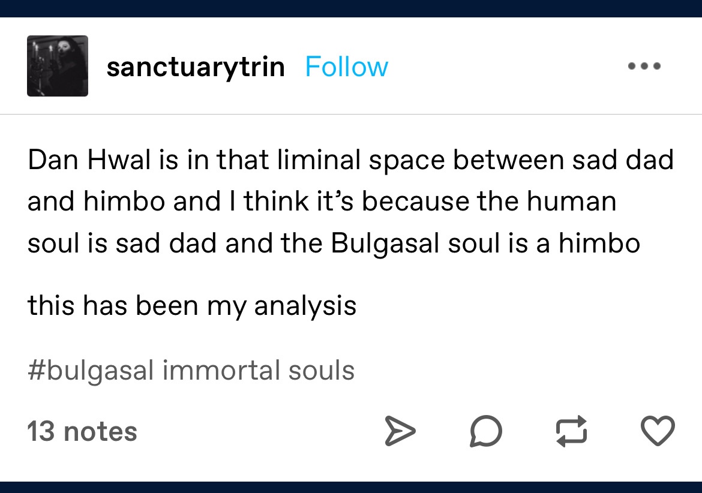The height and width of the screenshot is (493, 702).
Task: Open replies with the speech bubble icon
Action: (485, 432)
